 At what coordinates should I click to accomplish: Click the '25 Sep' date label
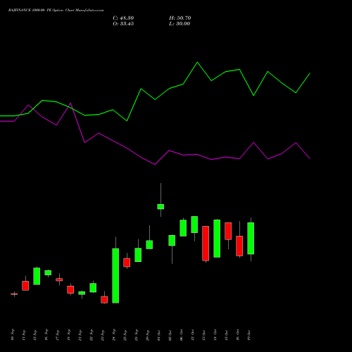coord(125,335)
